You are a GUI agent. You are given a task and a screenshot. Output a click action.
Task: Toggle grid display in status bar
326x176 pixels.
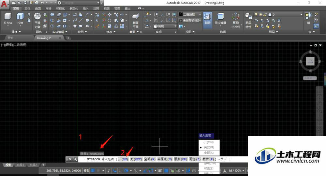coord(93,170)
